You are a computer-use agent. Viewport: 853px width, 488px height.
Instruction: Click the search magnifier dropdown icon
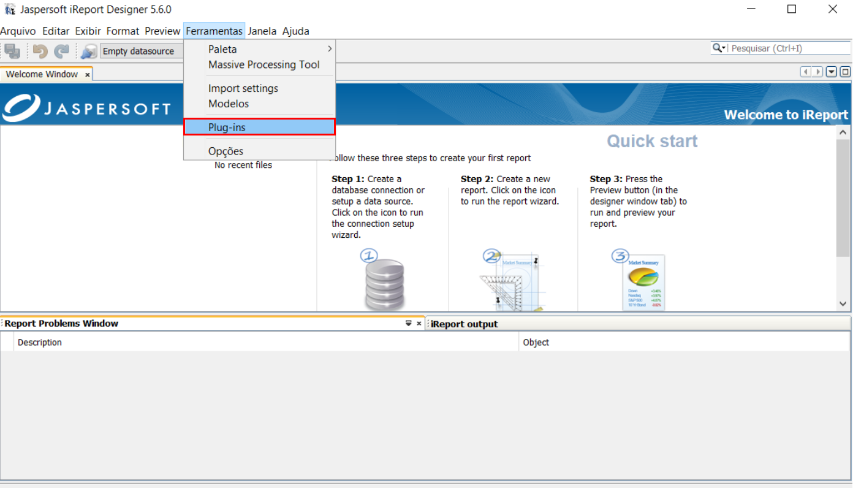click(x=719, y=48)
